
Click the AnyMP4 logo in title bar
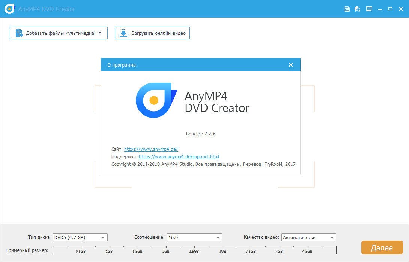[10, 9]
